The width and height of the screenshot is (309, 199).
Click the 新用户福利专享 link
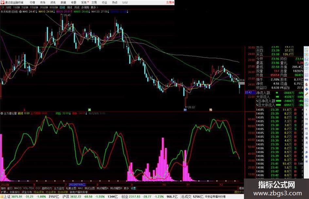78,192
